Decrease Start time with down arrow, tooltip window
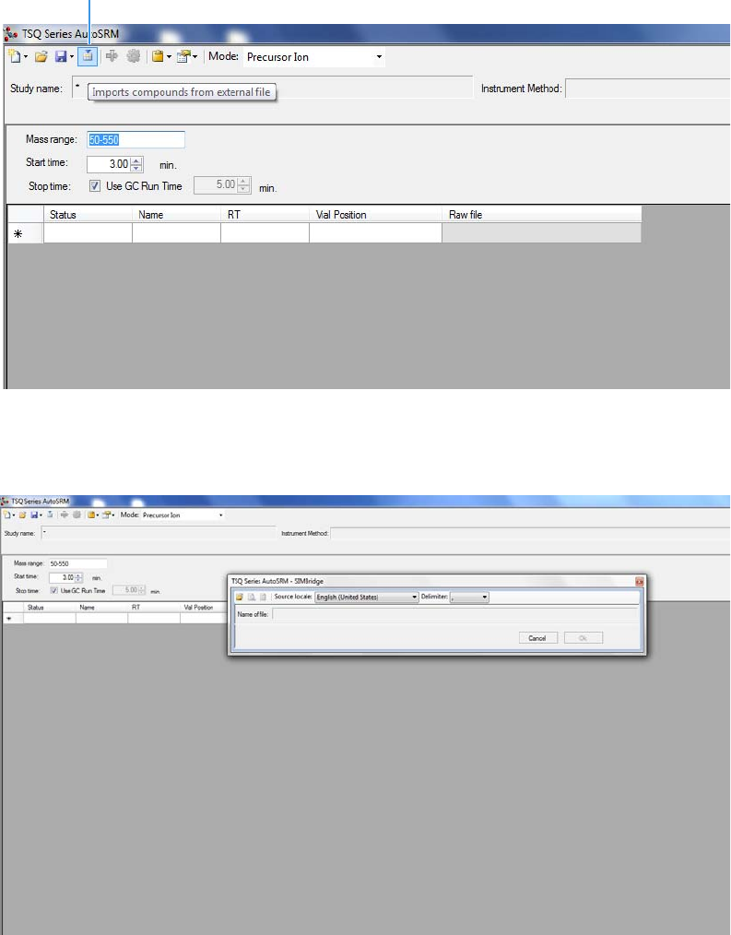This screenshot has width=731, height=935. [x=136, y=168]
